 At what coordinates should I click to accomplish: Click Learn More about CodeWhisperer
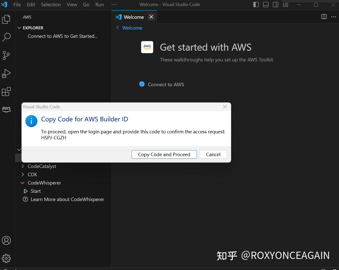pyautogui.click(x=67, y=199)
